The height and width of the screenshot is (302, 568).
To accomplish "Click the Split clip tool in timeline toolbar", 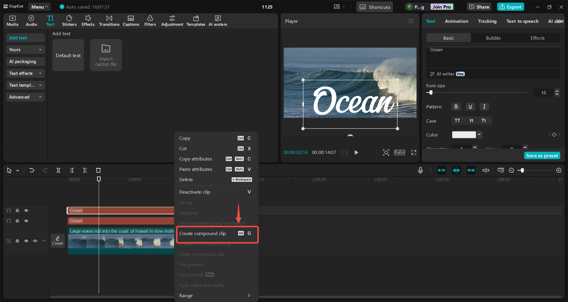I will coord(58,170).
